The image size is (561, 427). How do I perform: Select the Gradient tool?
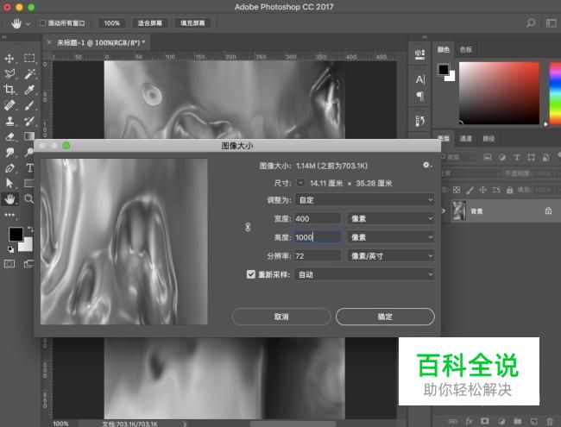click(x=29, y=136)
